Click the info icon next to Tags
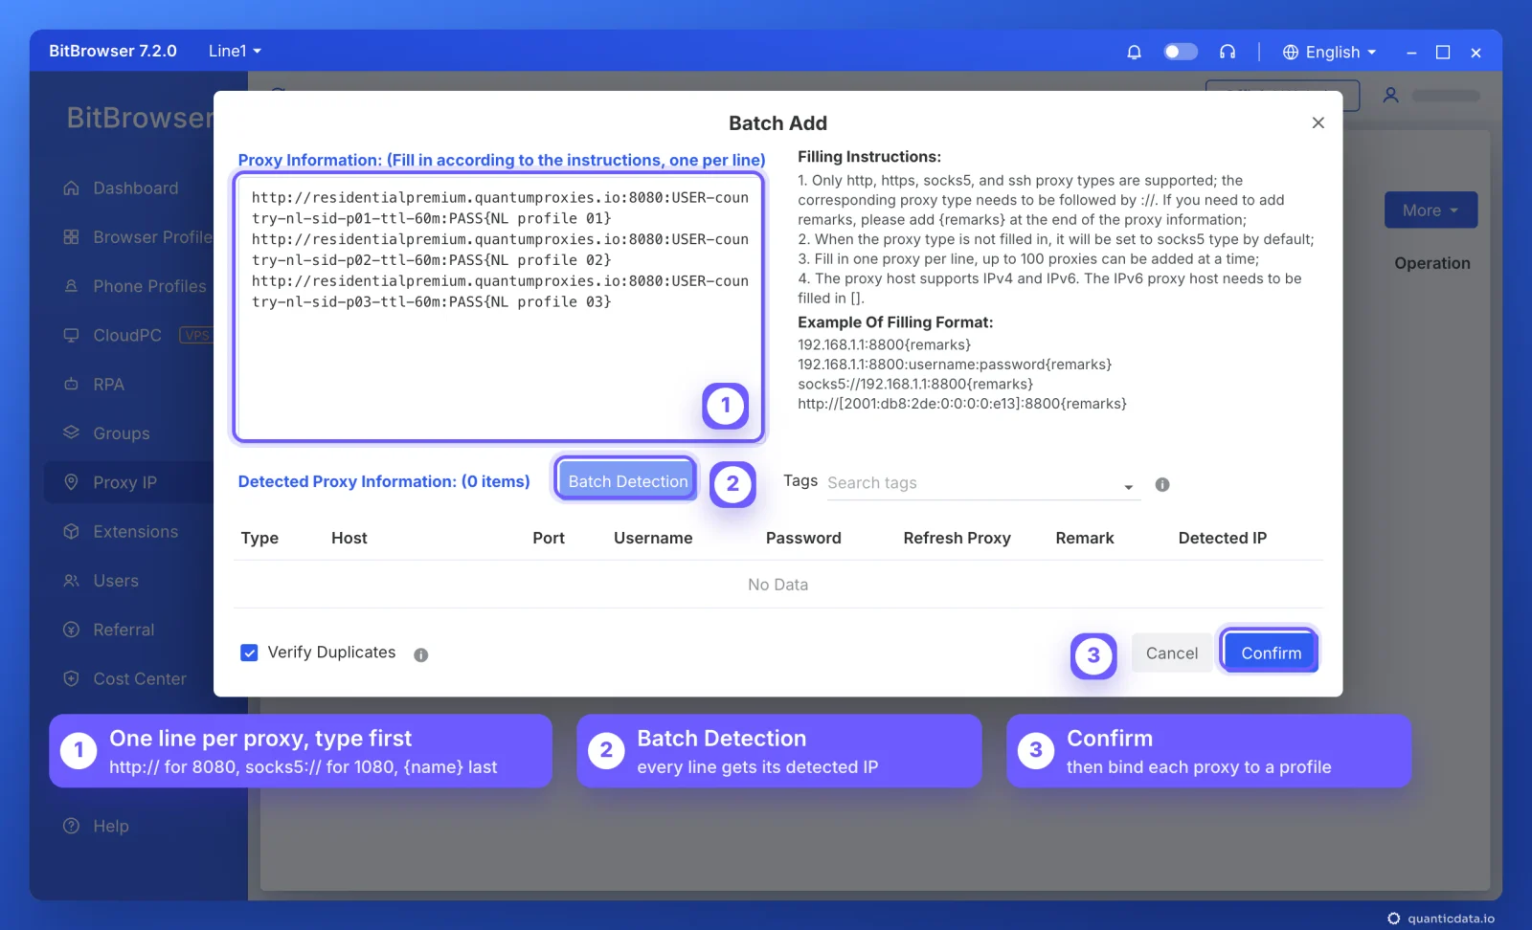This screenshot has height=930, width=1532. click(1162, 485)
